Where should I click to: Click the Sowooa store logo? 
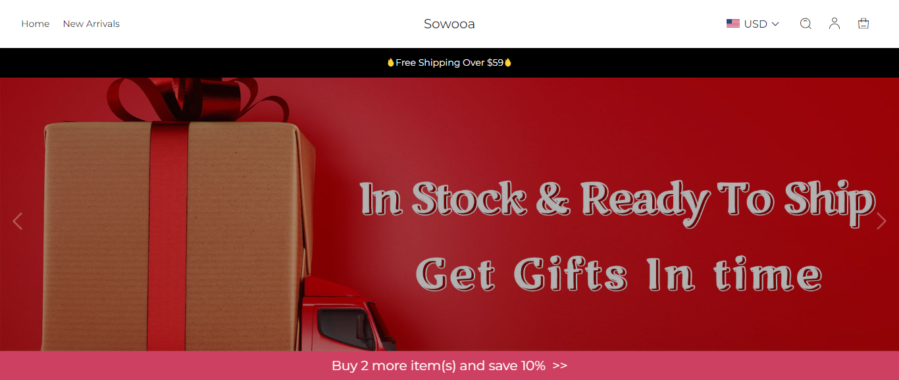449,24
